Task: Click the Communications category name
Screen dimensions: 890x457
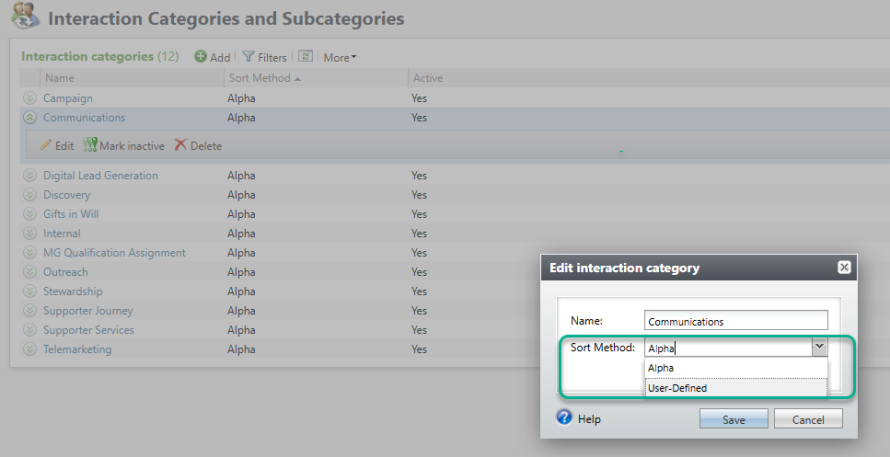Action: [84, 118]
